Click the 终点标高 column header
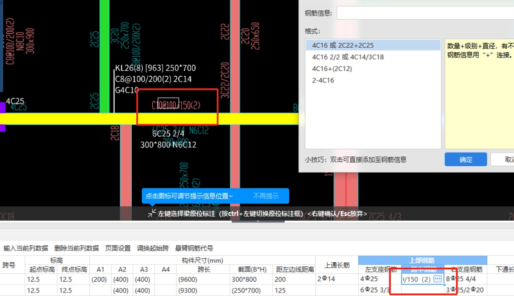The height and width of the screenshot is (296, 514). [x=73, y=269]
